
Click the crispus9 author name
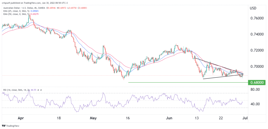point(7,3)
